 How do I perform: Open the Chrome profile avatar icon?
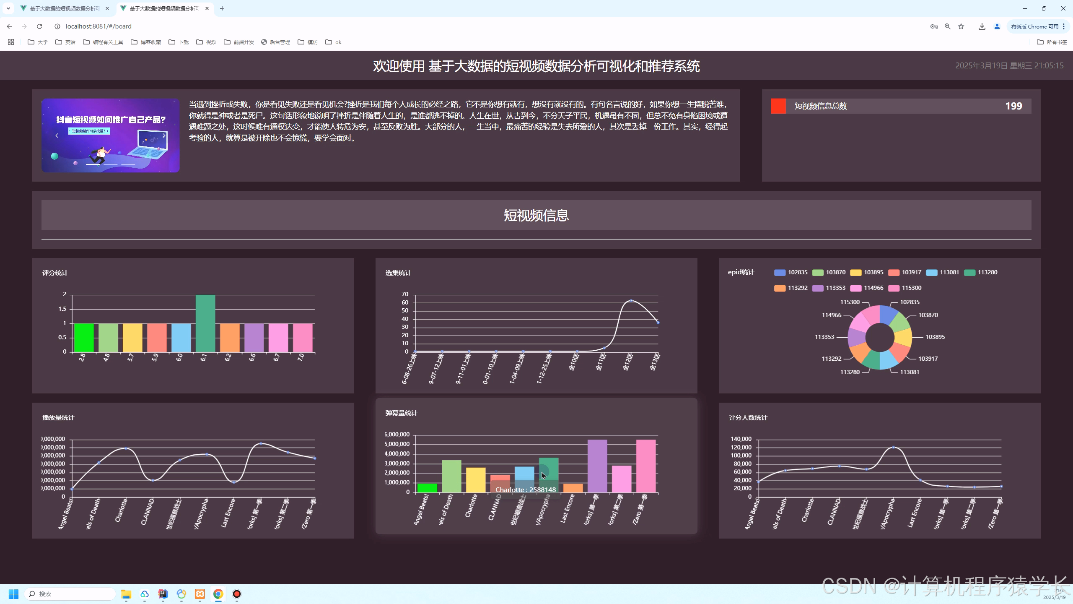[x=997, y=26]
